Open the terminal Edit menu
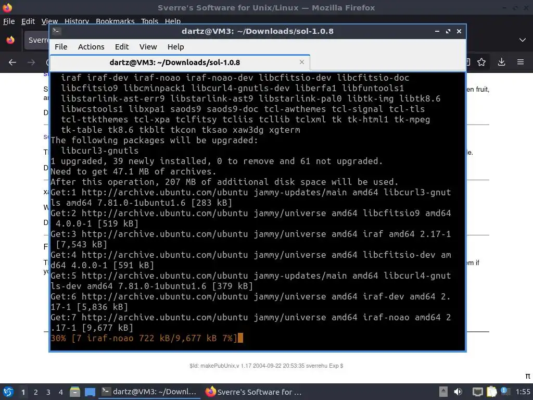Image resolution: width=533 pixels, height=400 pixels. point(122,46)
